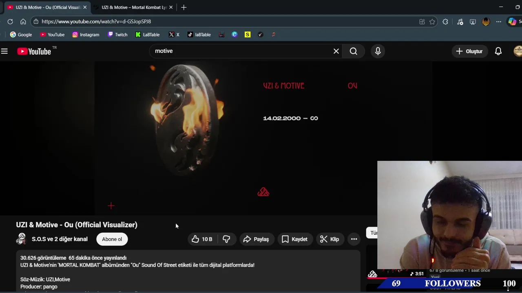Click the video player showing flaming disc

[x=216, y=138]
